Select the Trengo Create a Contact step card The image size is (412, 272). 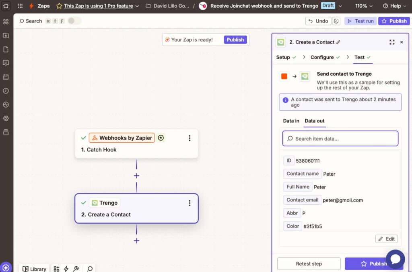(136, 208)
